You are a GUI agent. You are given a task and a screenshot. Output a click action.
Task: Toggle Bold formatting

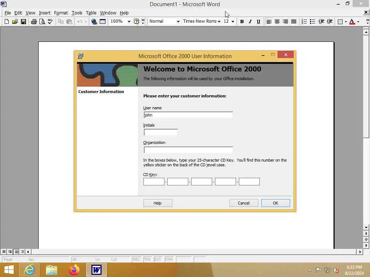tap(242, 22)
